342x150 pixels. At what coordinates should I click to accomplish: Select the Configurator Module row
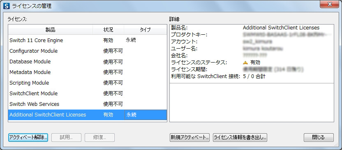(88, 51)
